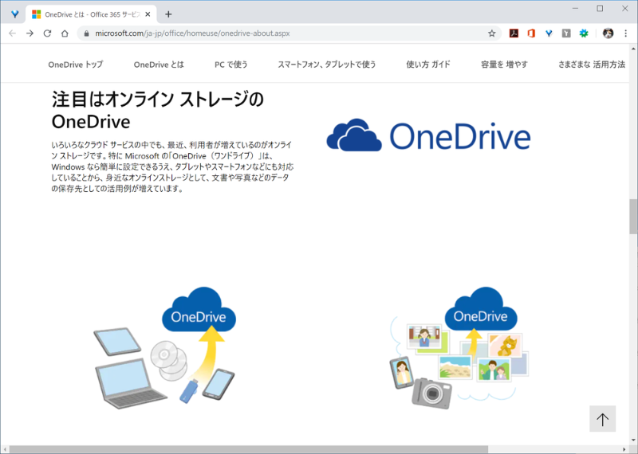Viewport: 638px width, 454px height.
Task: Close the OneDrive とは tab
Action: point(148,14)
